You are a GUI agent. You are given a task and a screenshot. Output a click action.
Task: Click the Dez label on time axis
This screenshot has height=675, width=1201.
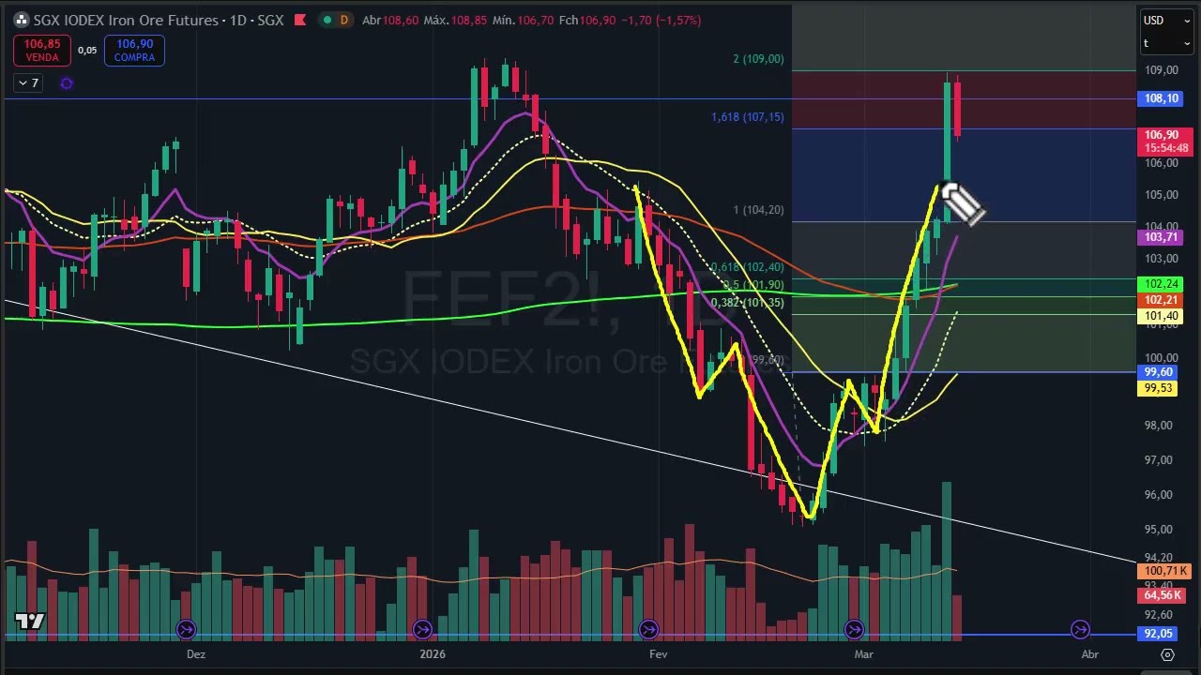pyautogui.click(x=195, y=654)
